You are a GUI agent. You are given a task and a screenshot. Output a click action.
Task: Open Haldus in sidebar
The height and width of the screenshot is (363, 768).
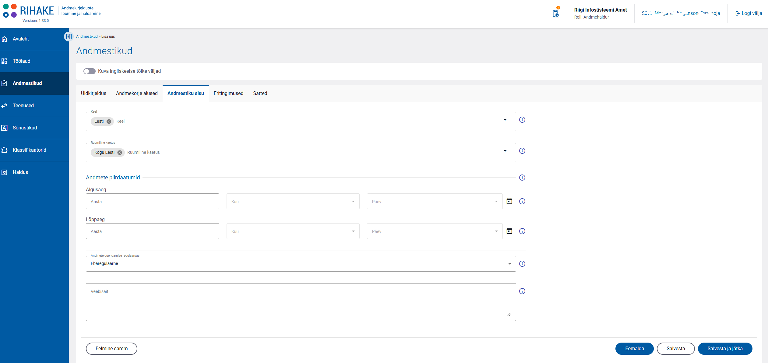[34, 172]
